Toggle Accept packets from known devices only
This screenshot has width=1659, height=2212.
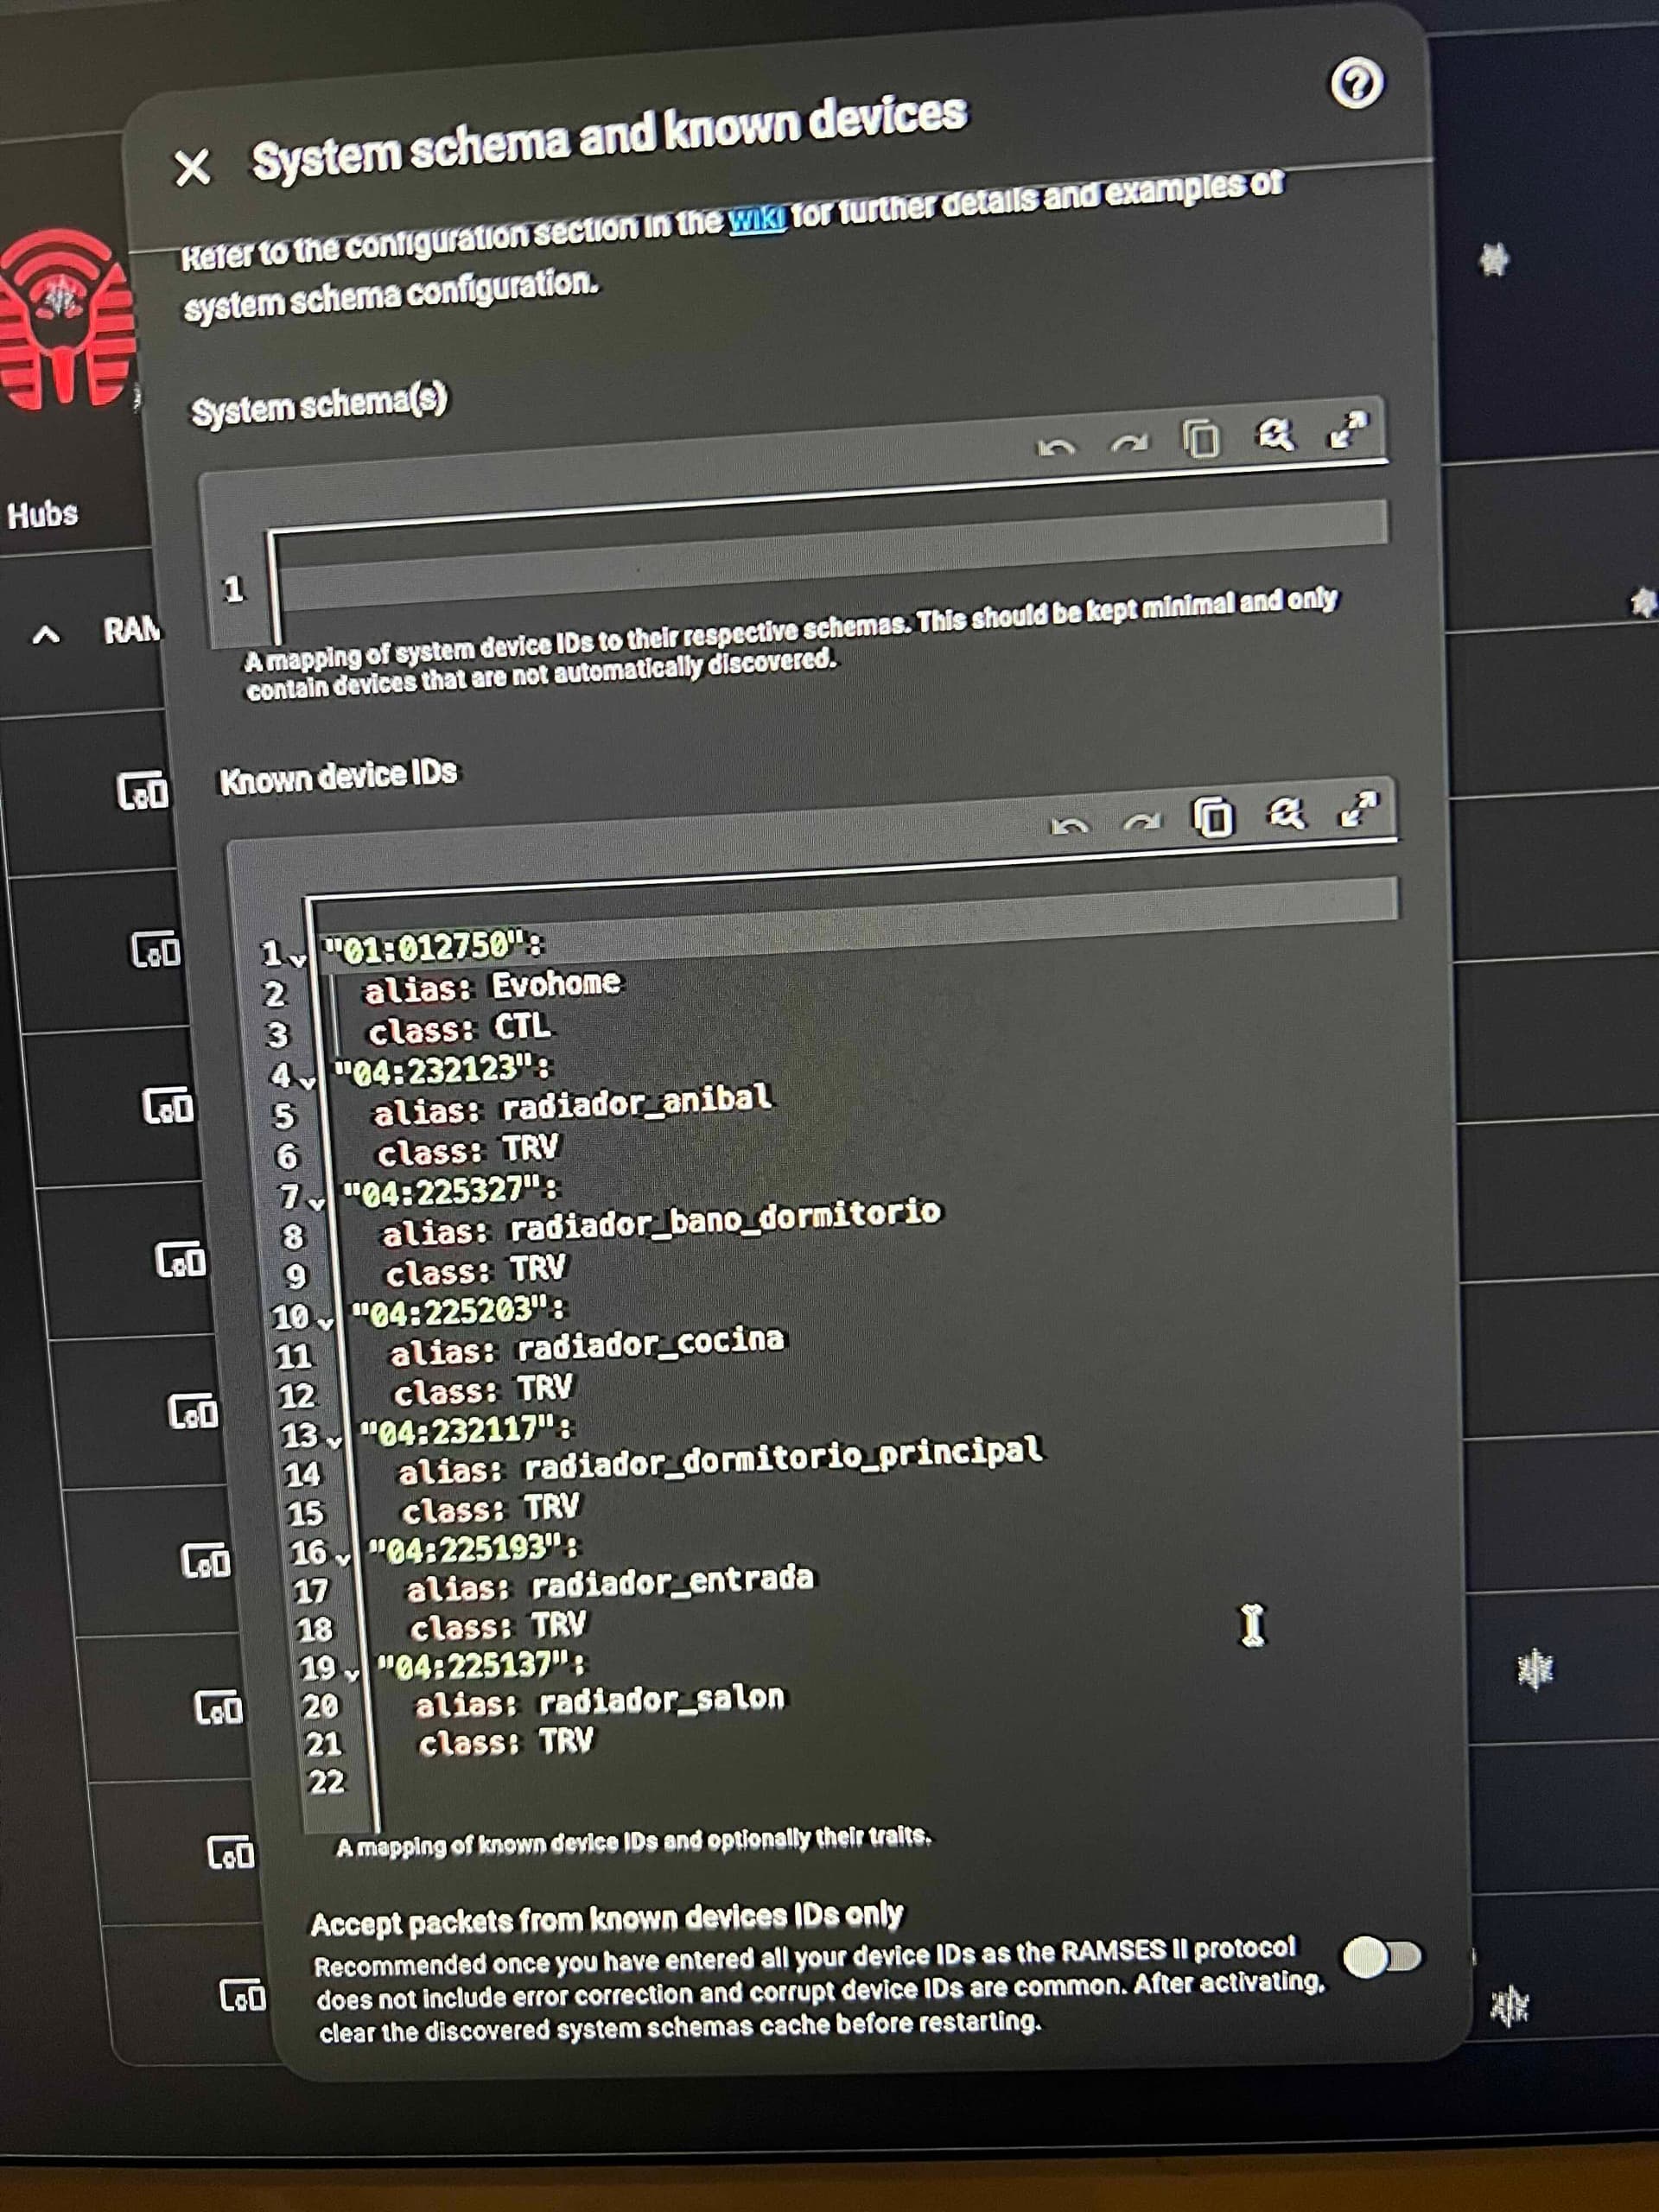pyautogui.click(x=1382, y=1957)
